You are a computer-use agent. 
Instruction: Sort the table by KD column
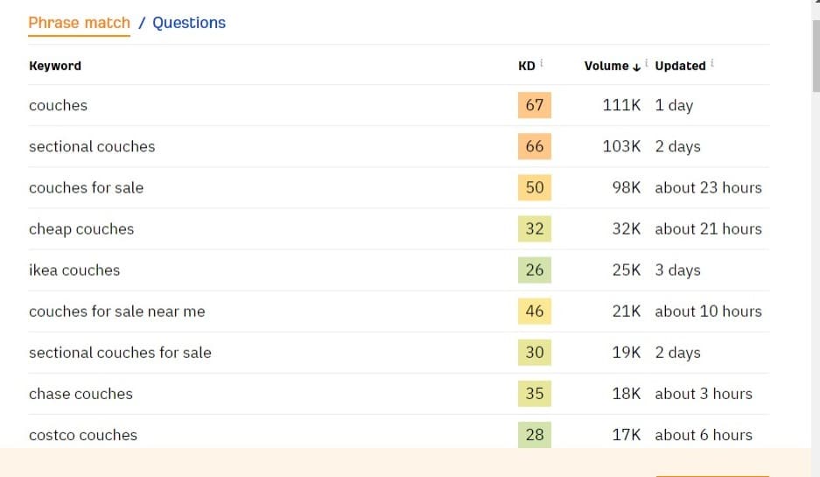(x=527, y=66)
